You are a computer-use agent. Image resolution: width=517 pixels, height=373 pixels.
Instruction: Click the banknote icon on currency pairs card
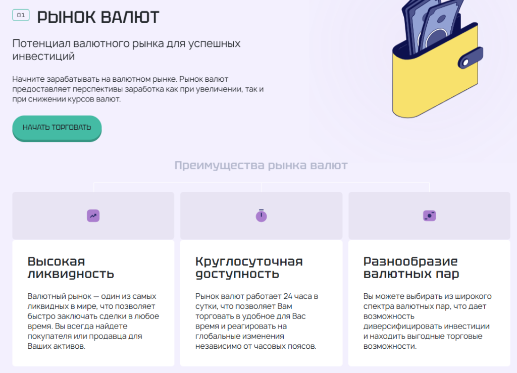pyautogui.click(x=429, y=216)
